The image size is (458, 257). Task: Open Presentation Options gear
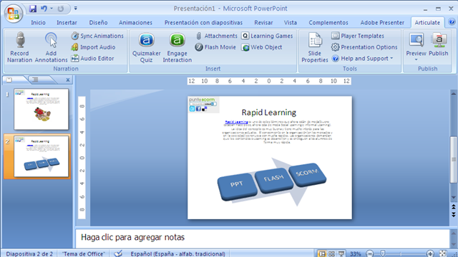click(x=364, y=47)
